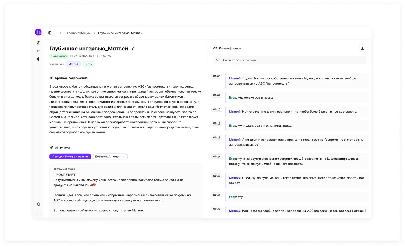Click the —POST START— line
This screenshot has height=247, width=405.
point(66,174)
